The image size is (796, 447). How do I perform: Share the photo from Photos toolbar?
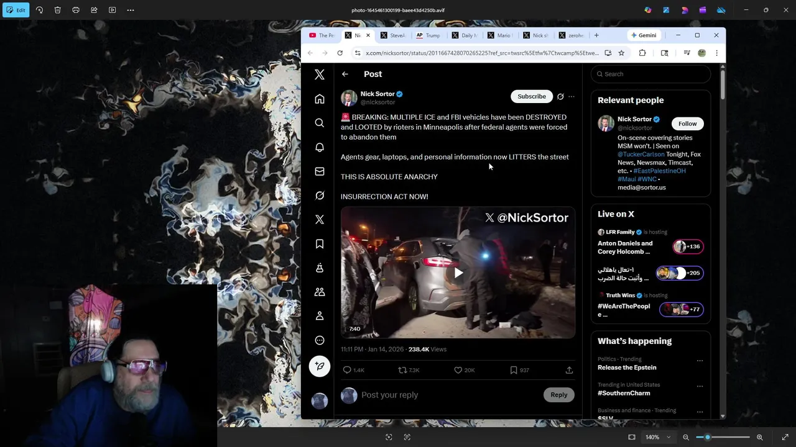pos(94,10)
